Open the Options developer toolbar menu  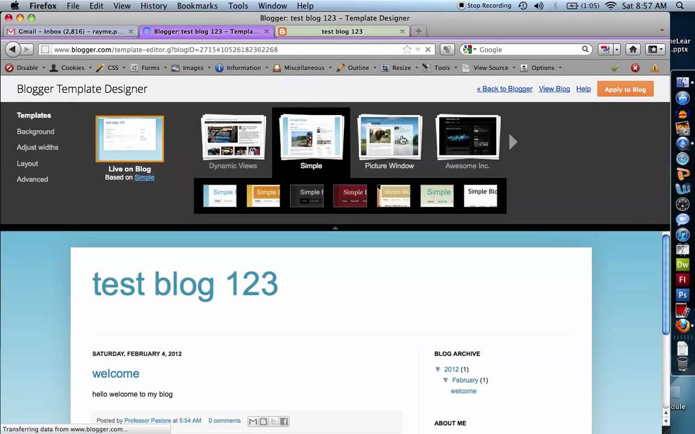point(541,68)
